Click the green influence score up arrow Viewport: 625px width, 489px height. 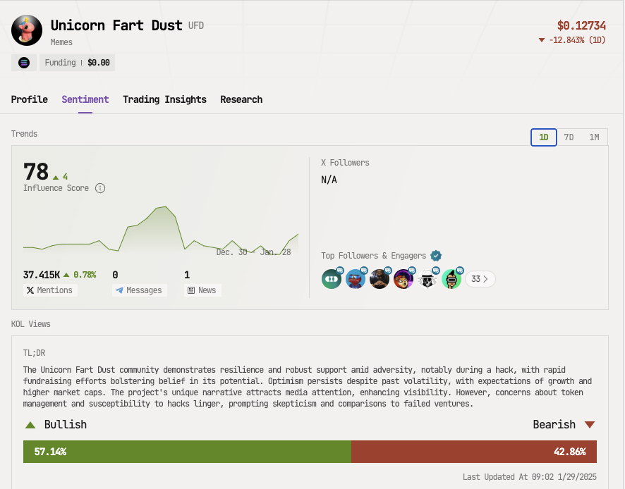[x=56, y=177]
